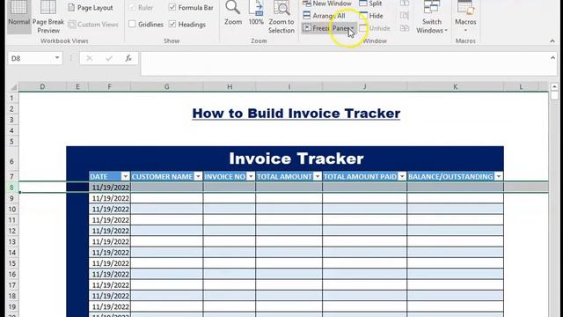Viewport: 563px width, 317px height.
Task: Click Zoom to Selection
Action: [281, 17]
